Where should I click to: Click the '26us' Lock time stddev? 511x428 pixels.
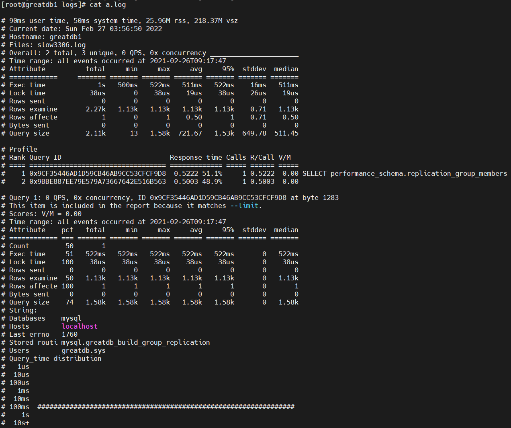(x=258, y=93)
